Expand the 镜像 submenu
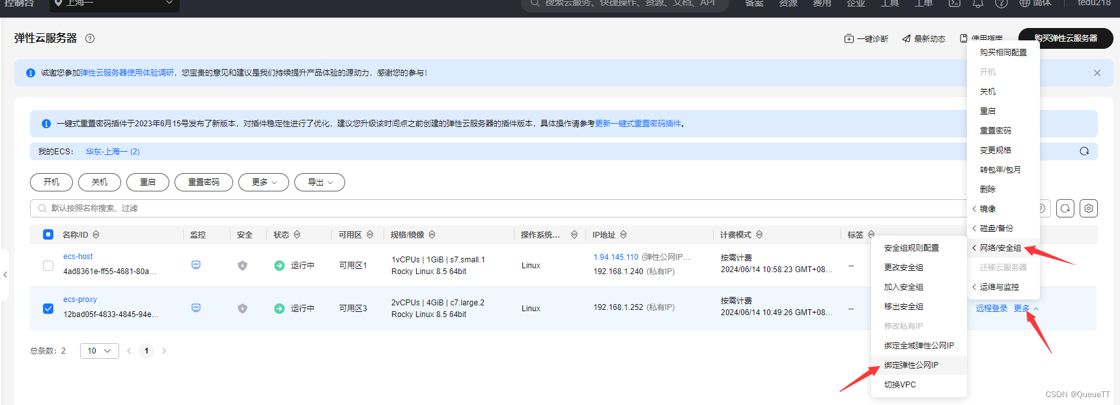The image size is (1120, 405). click(x=1003, y=209)
